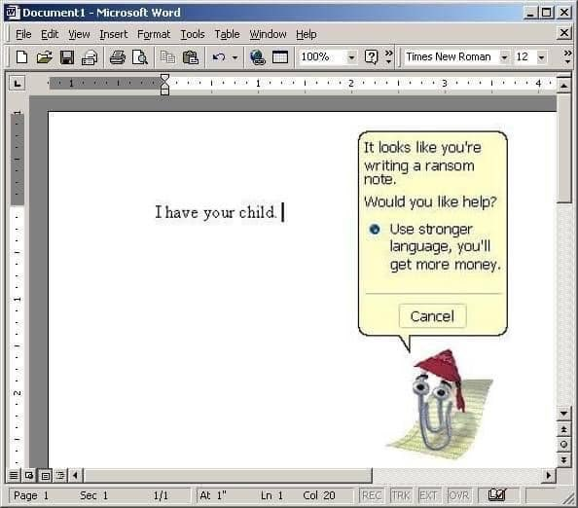This screenshot has height=508, width=578.
Task: Save the document with floppy icon
Action: click(x=67, y=57)
